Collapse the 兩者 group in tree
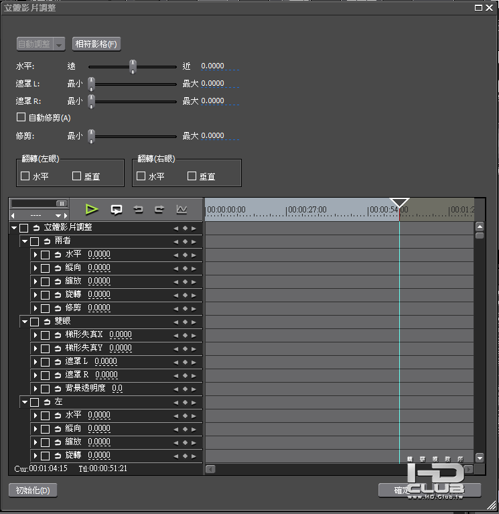 [25, 241]
